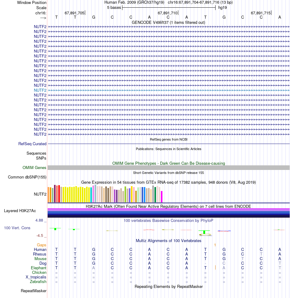Click the Scale label

click(x=42, y=8)
